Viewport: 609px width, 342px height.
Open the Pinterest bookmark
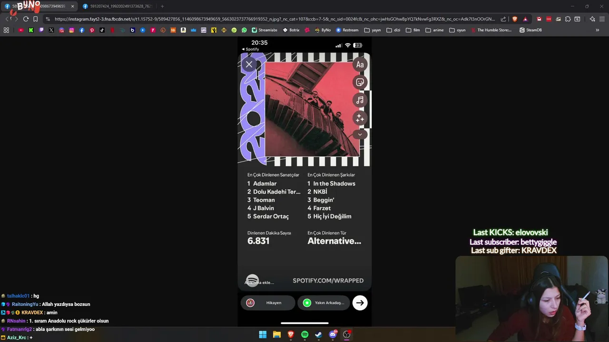(x=92, y=30)
